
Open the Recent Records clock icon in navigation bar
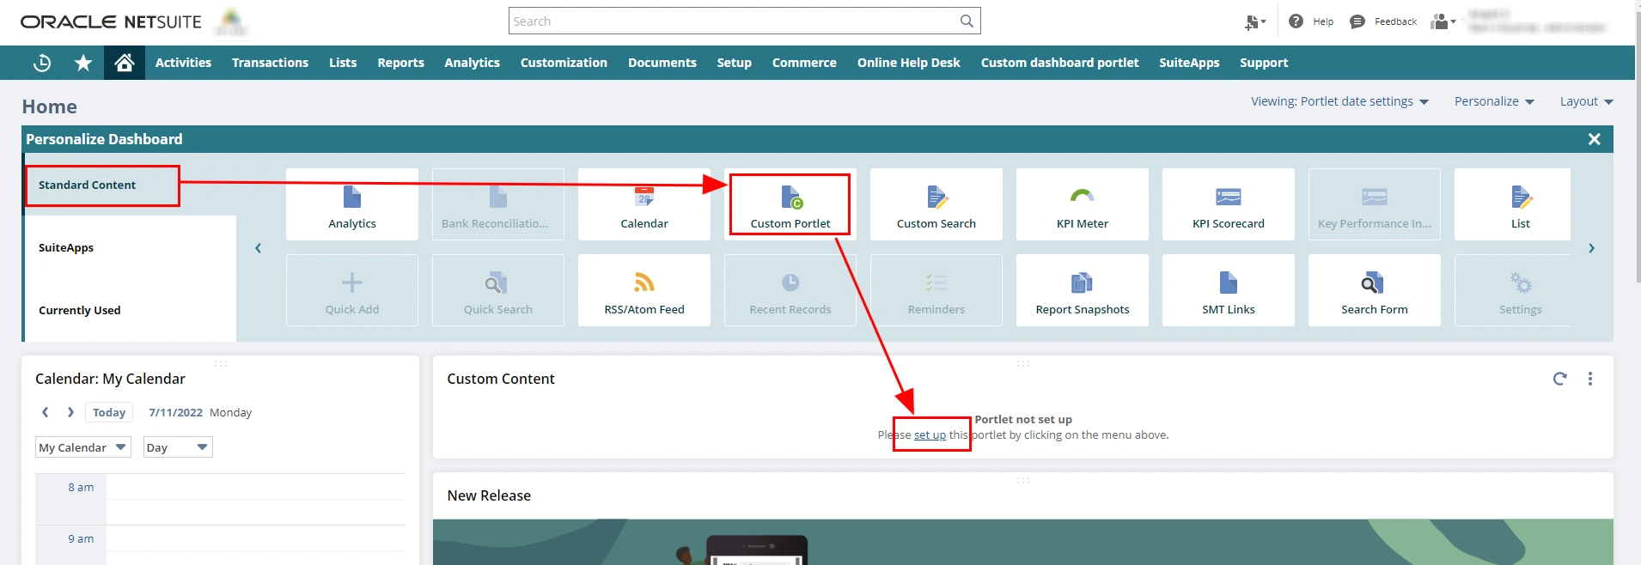42,63
